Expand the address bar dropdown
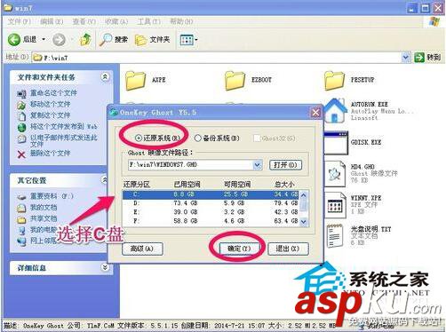 pyautogui.click(x=405, y=57)
